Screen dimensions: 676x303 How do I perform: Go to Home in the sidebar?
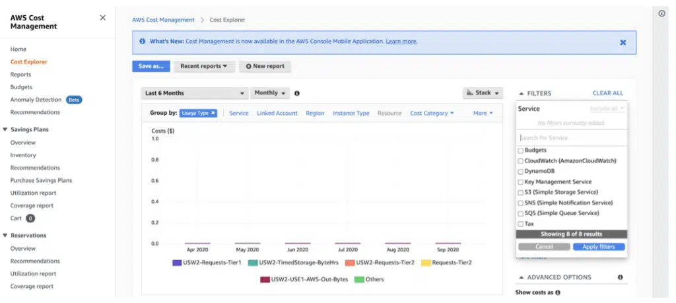18,49
